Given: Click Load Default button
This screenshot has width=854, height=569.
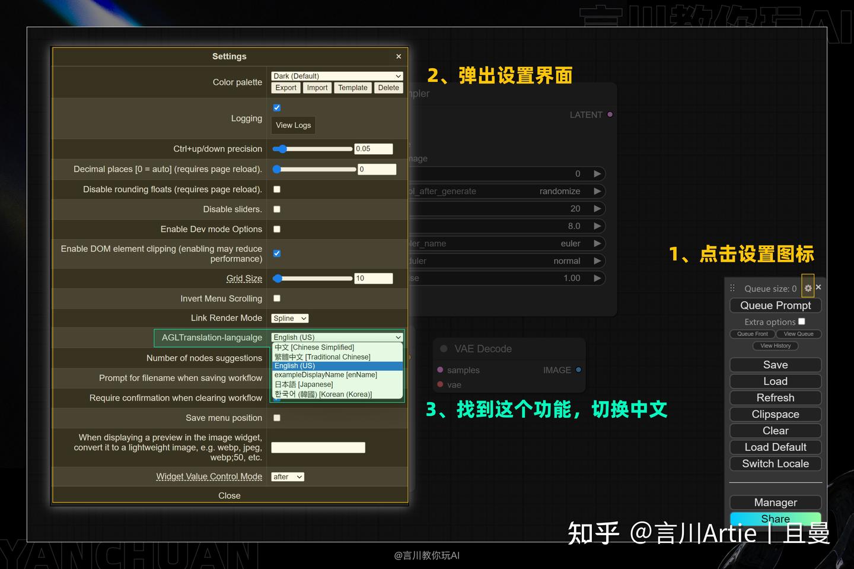Looking at the screenshot, I should tap(775, 447).
